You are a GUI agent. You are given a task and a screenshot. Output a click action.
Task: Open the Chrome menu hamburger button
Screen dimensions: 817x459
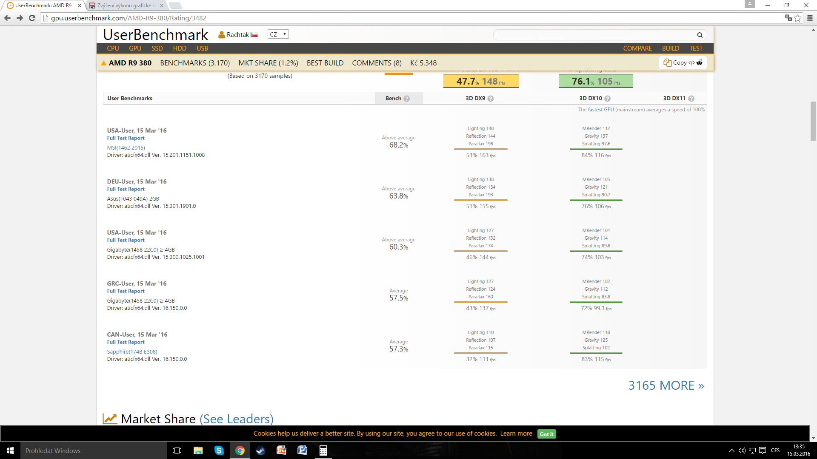click(x=810, y=18)
